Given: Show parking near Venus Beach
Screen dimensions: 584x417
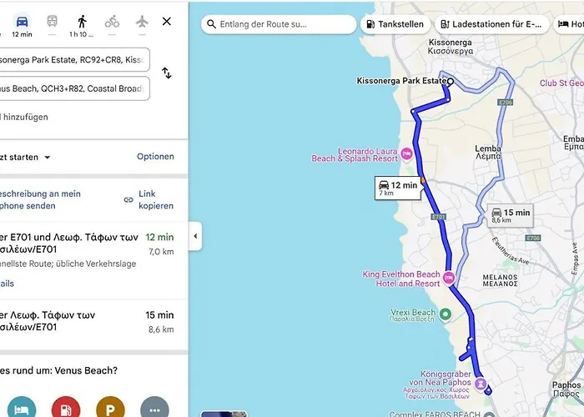Looking at the screenshot, I should [x=110, y=407].
